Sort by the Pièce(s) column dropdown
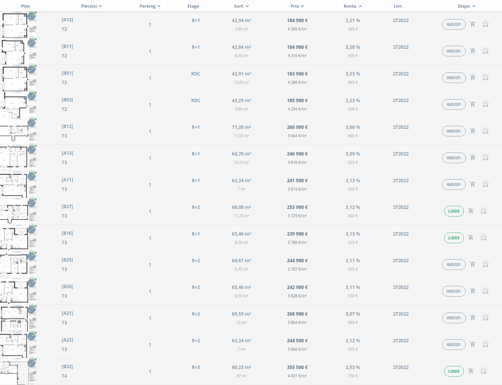Screen dimensions: 502x385 pos(91,6)
